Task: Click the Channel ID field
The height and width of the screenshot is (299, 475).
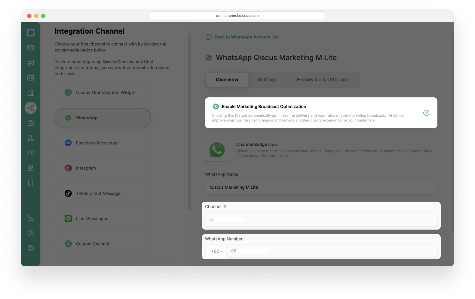Action: point(321,219)
